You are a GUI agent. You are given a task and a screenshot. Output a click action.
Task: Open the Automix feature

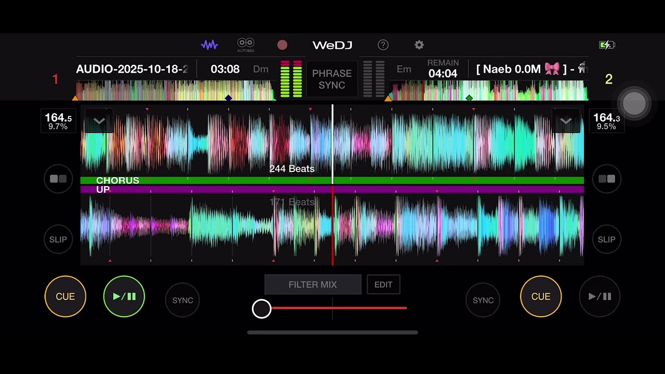point(246,45)
